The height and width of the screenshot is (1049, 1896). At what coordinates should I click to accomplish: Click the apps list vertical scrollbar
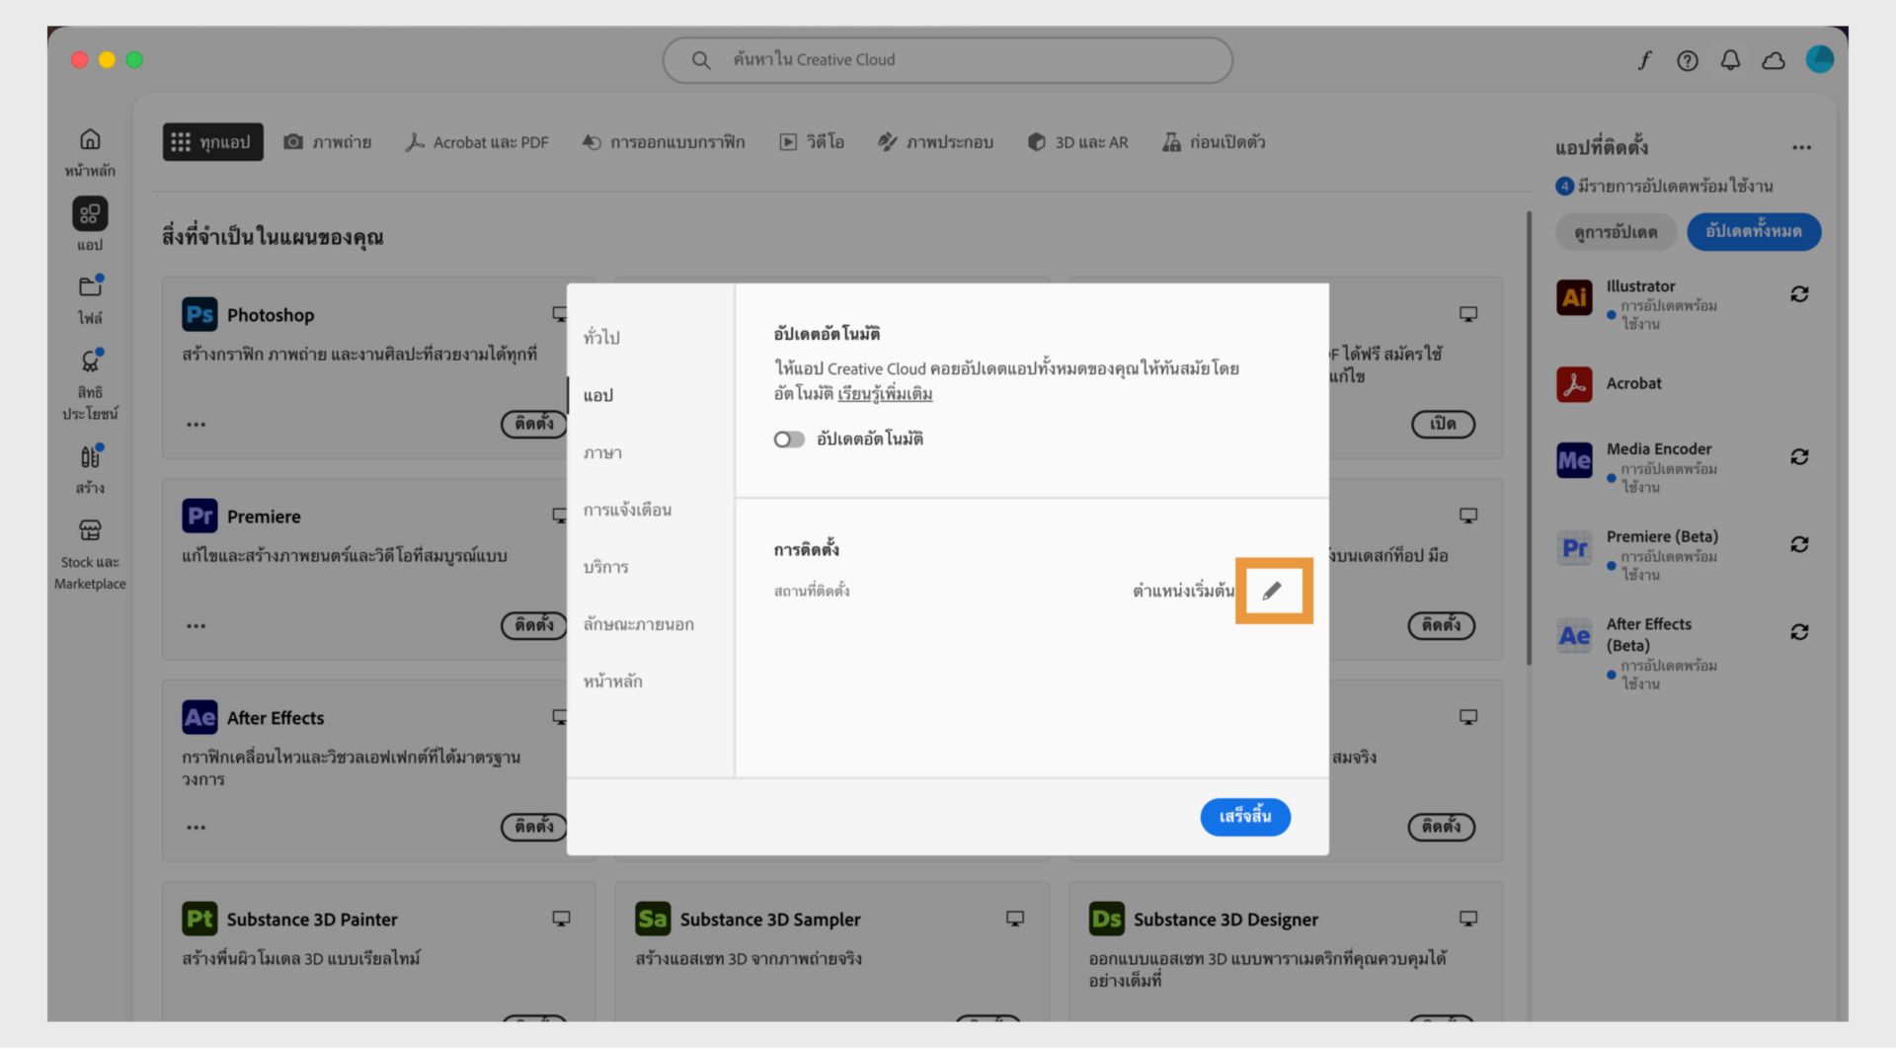(1529, 440)
